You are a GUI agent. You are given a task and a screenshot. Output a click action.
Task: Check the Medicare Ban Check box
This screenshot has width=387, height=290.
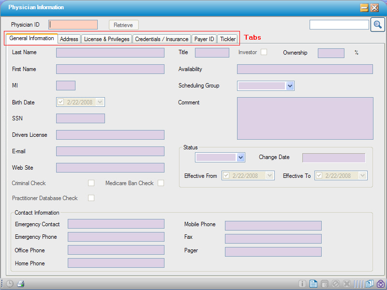coord(161,183)
